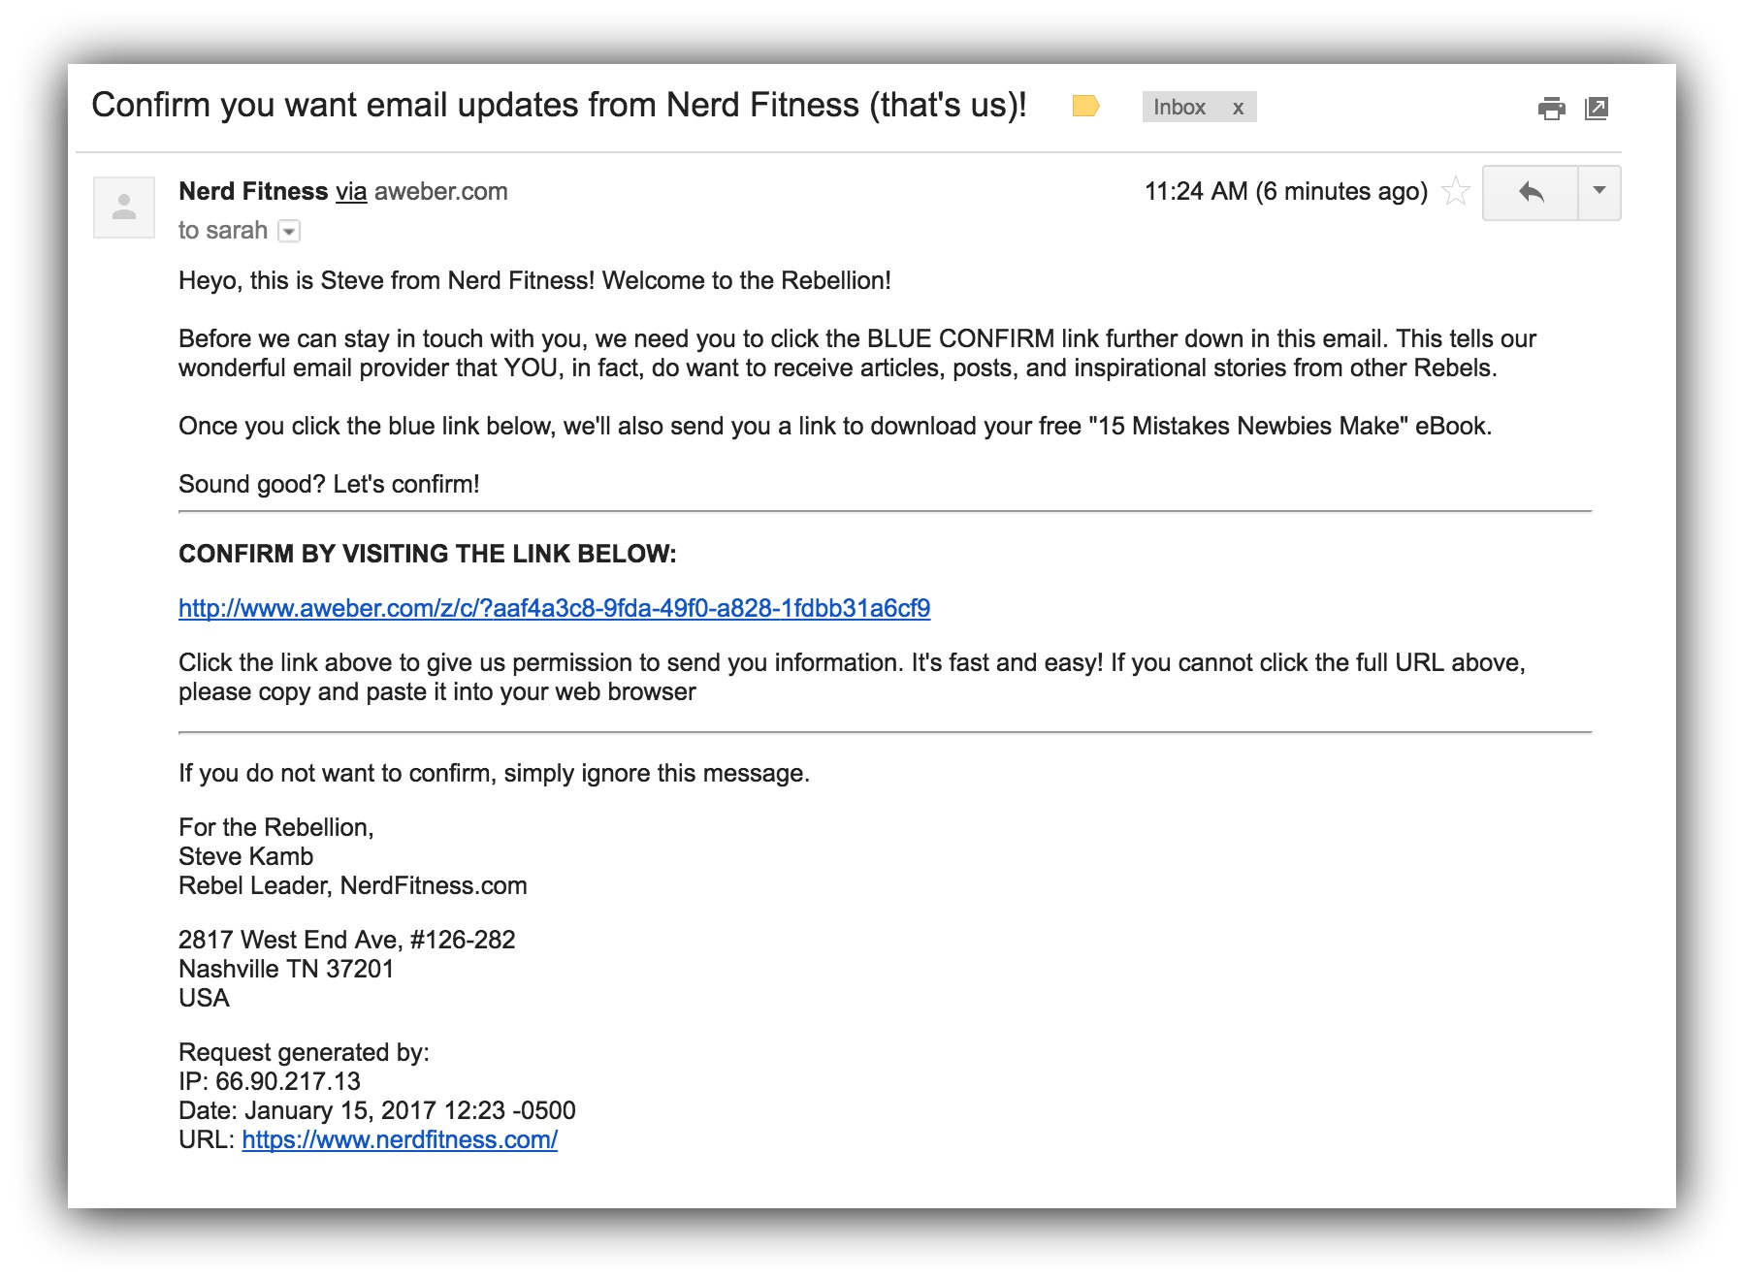The height and width of the screenshot is (1280, 1744).
Task: Open the more reply options dropdown
Action: pyautogui.click(x=1599, y=193)
